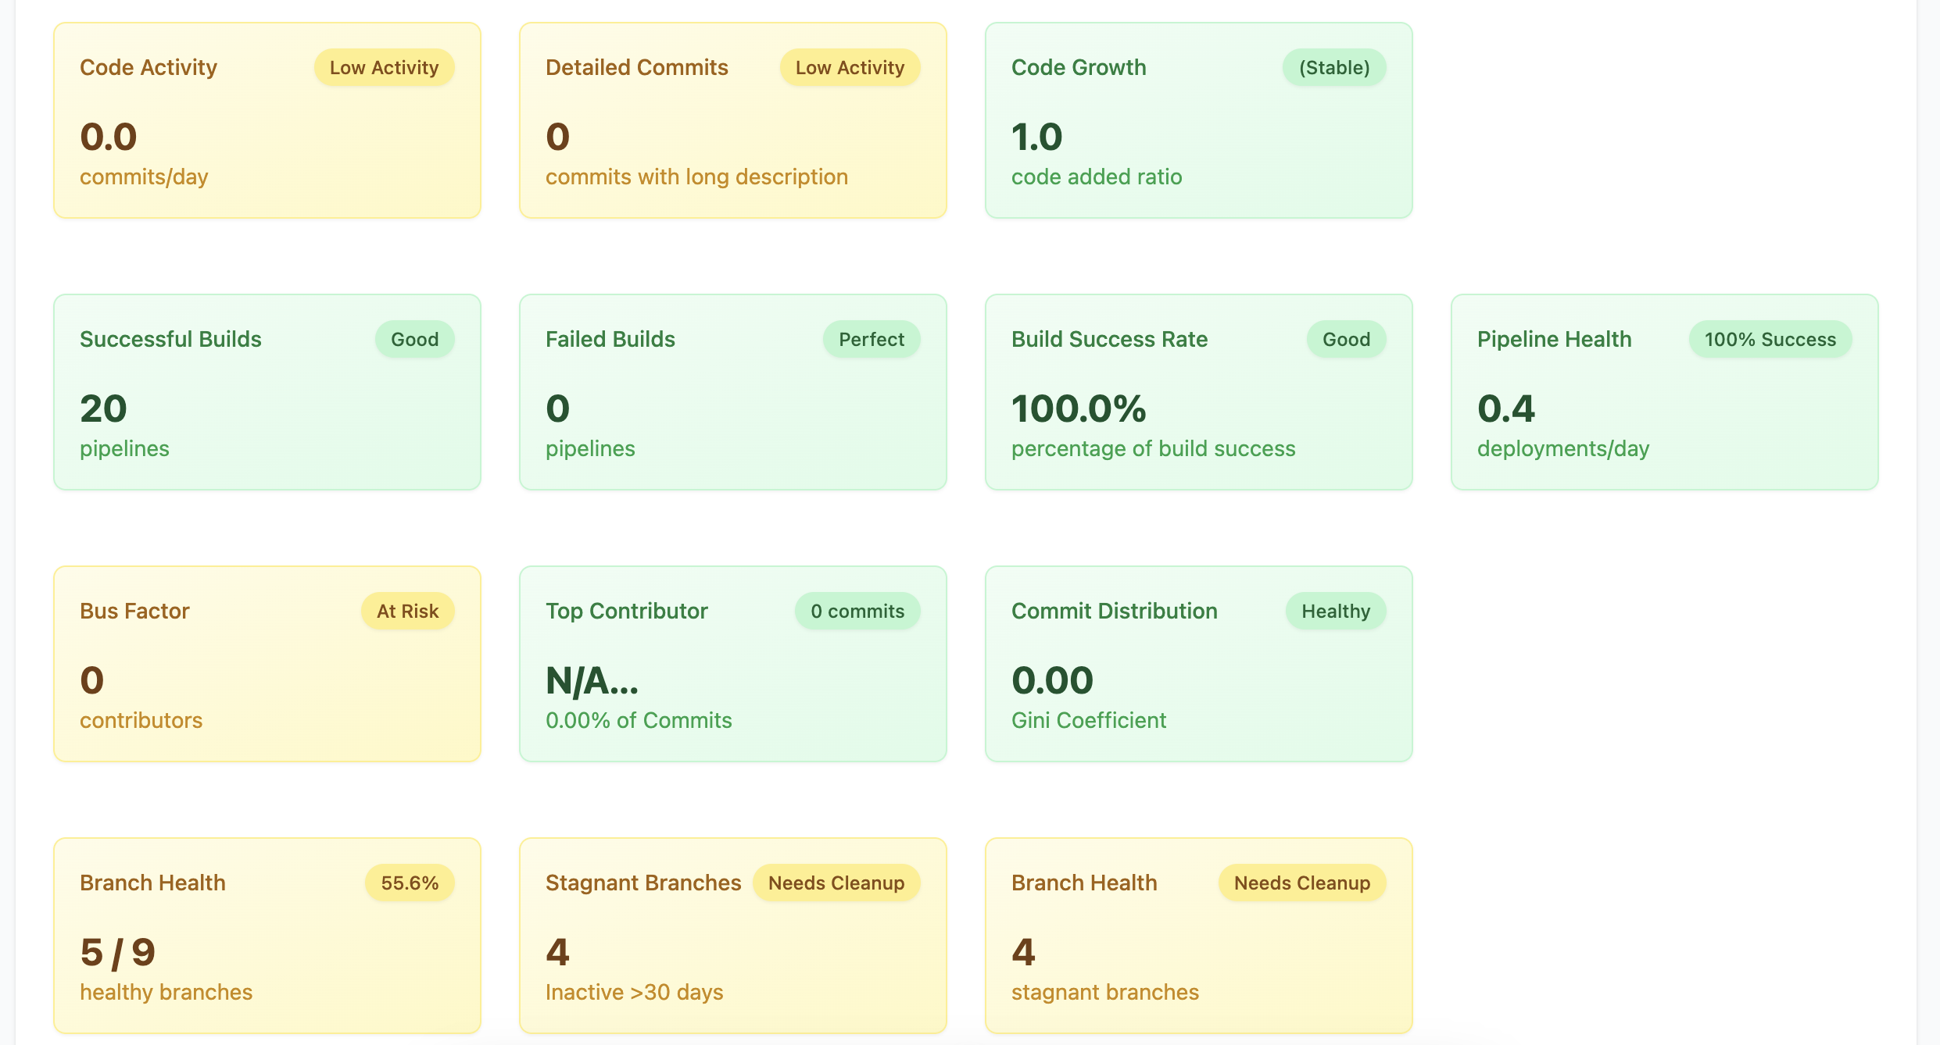Screen dimensions: 1940x1045
Task: Click the Top Contributor card title
Action: tap(627, 611)
